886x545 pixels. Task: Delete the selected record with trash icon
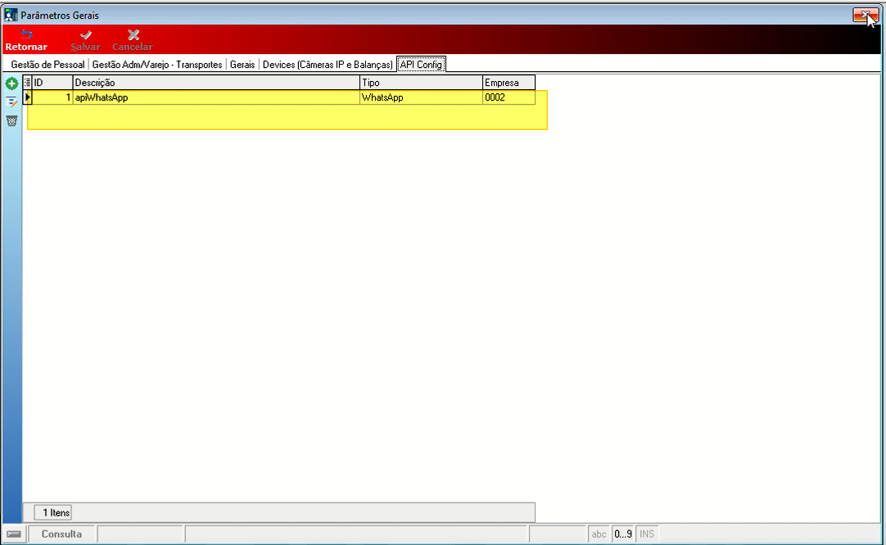pos(11,121)
